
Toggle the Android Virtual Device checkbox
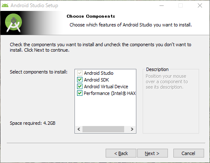coord(80,87)
